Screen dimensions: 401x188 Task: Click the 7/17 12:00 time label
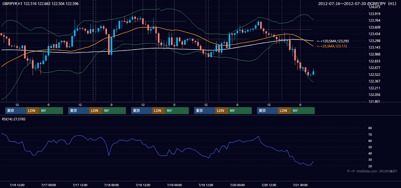coord(80,185)
